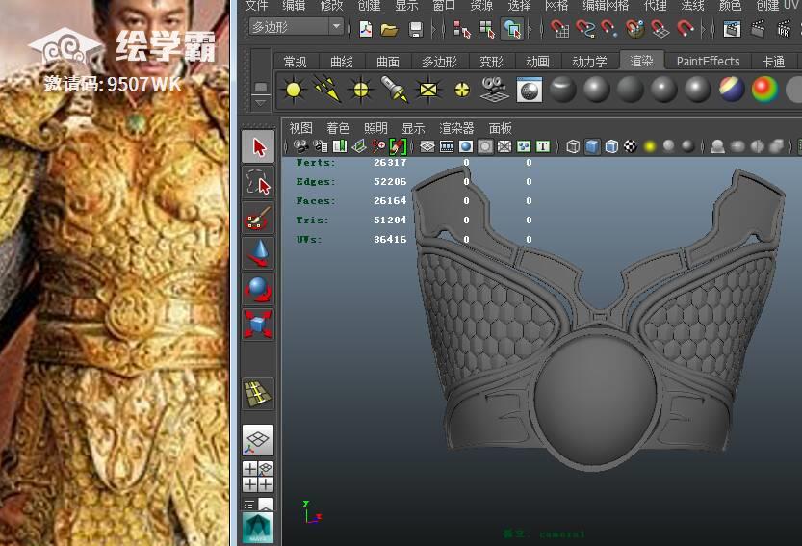Open the 文件 menu

(256, 5)
